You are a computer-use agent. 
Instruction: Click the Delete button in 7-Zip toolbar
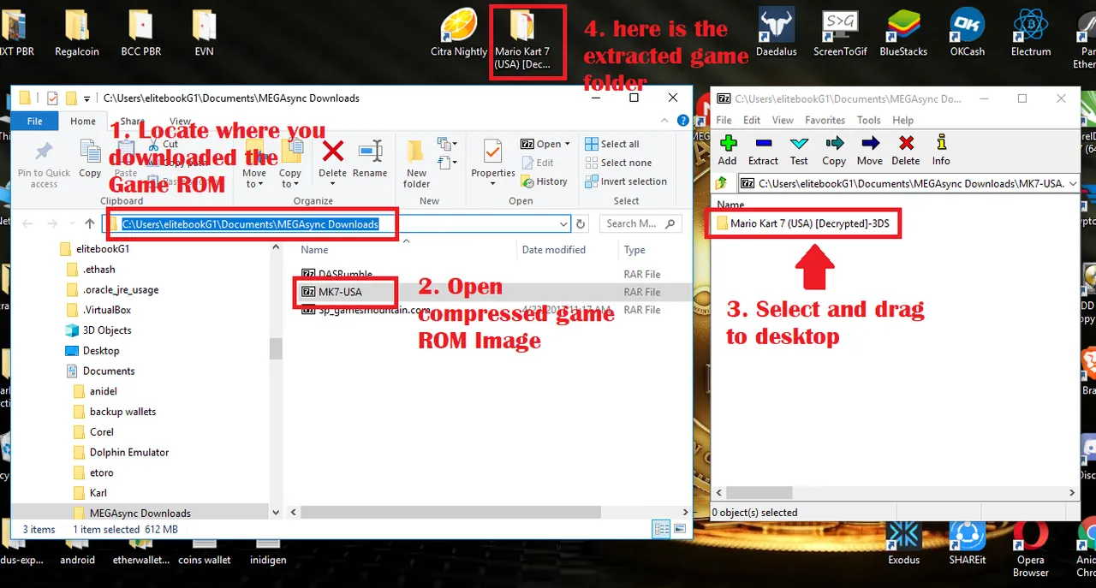[x=905, y=150]
